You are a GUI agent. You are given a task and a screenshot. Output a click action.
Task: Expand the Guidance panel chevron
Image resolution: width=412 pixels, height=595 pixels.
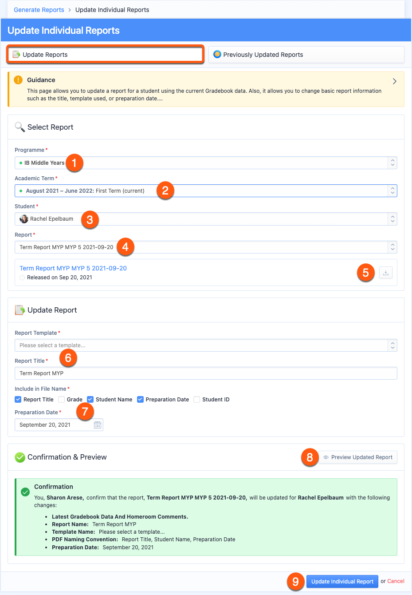pyautogui.click(x=395, y=81)
